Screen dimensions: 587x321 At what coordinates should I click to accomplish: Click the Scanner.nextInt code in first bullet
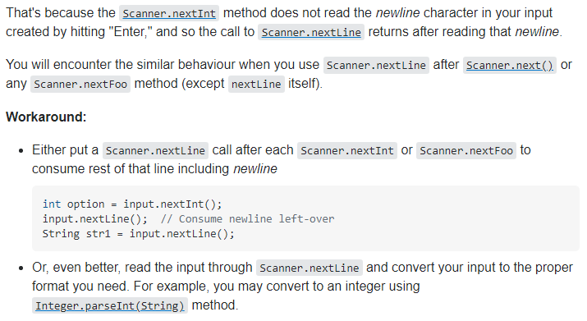pos(347,150)
